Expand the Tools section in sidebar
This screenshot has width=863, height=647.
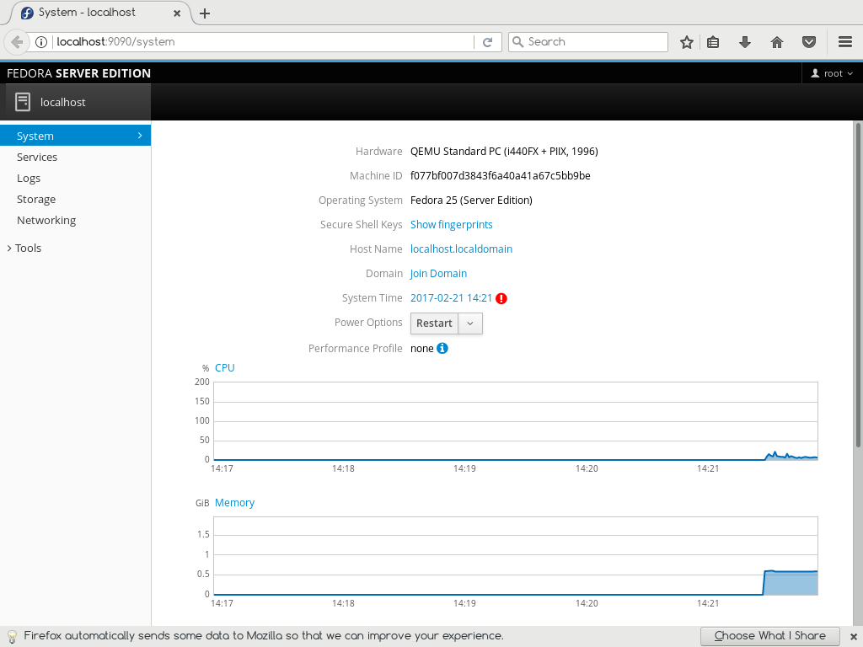24,249
